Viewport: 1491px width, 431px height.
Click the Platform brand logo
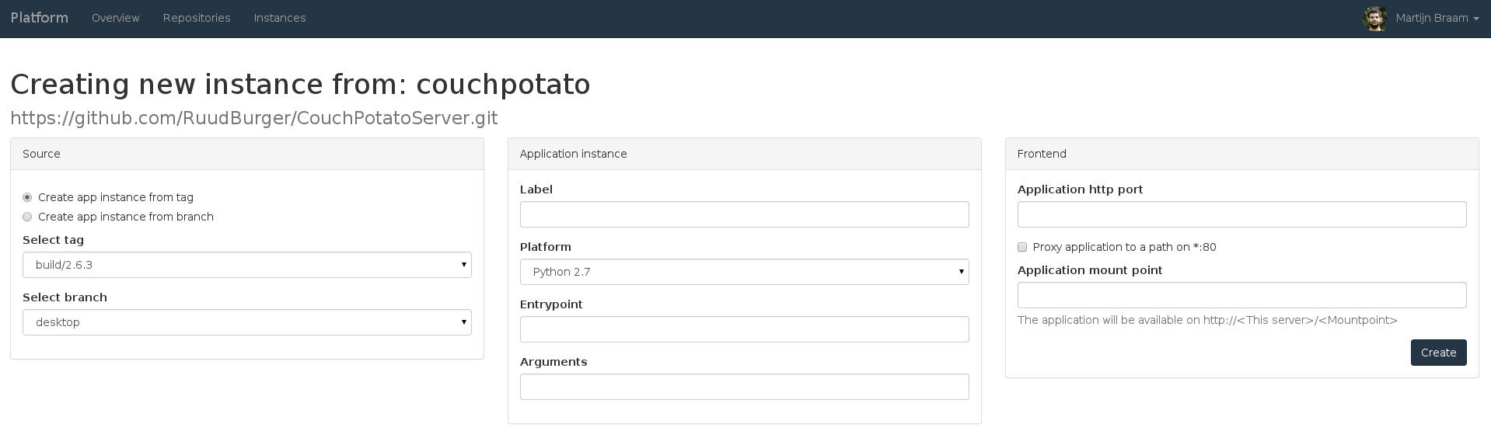40,18
